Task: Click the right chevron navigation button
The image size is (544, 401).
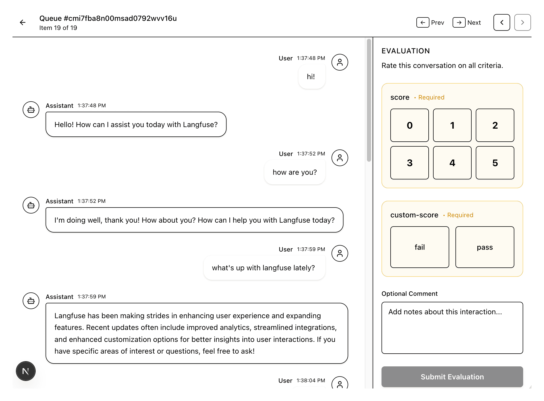Action: pos(522,22)
